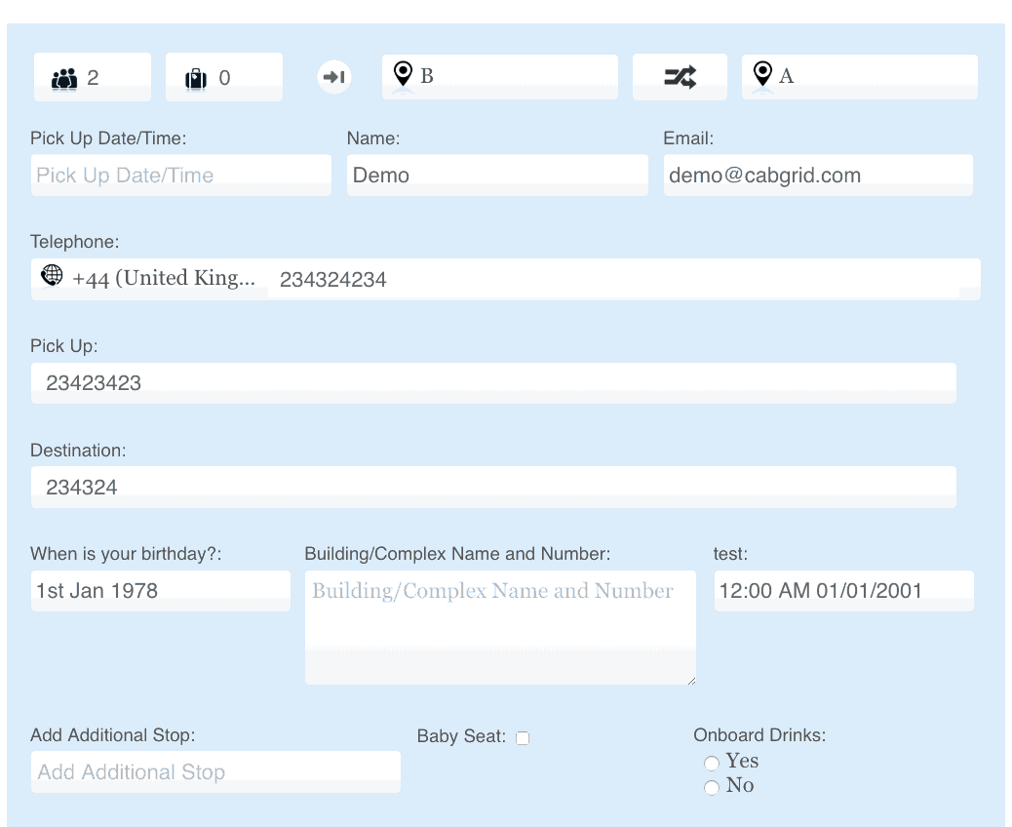Click the Pick Up Date/Time field
Viewport: 1012px width, 827px height.
(181, 175)
